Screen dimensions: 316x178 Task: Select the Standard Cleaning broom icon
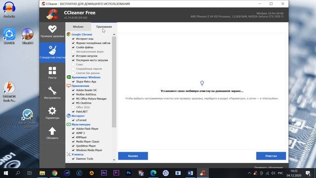[x=52, y=50]
